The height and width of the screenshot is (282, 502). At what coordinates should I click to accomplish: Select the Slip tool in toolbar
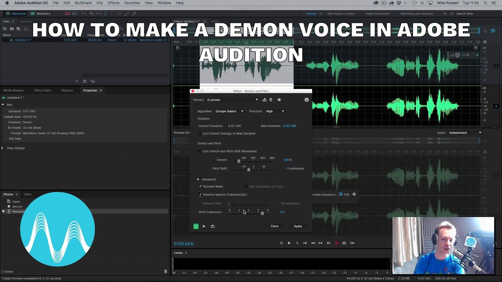[x=98, y=13]
